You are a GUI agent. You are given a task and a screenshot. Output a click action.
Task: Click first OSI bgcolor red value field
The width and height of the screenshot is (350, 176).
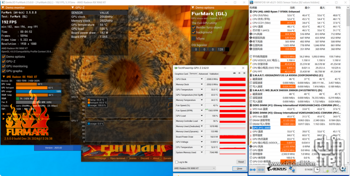[196, 49]
